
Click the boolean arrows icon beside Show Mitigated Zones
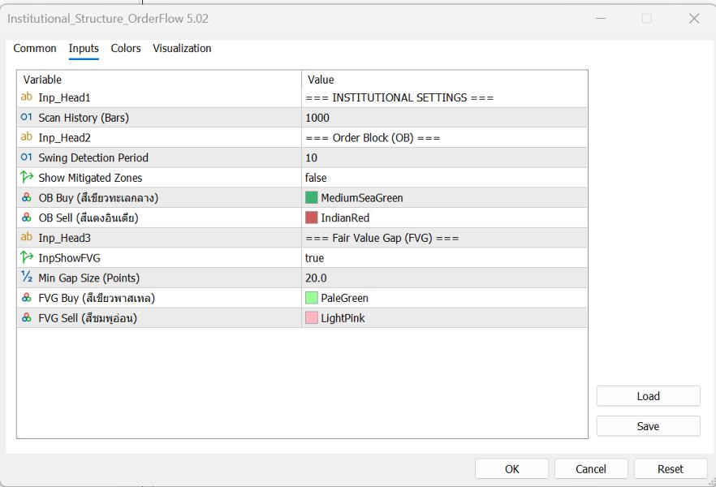pyautogui.click(x=27, y=177)
